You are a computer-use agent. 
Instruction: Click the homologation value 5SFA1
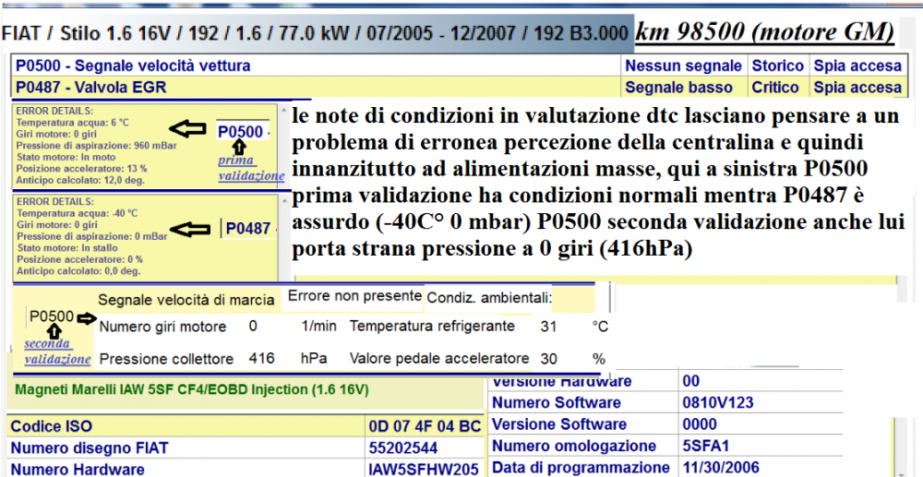coord(706,446)
